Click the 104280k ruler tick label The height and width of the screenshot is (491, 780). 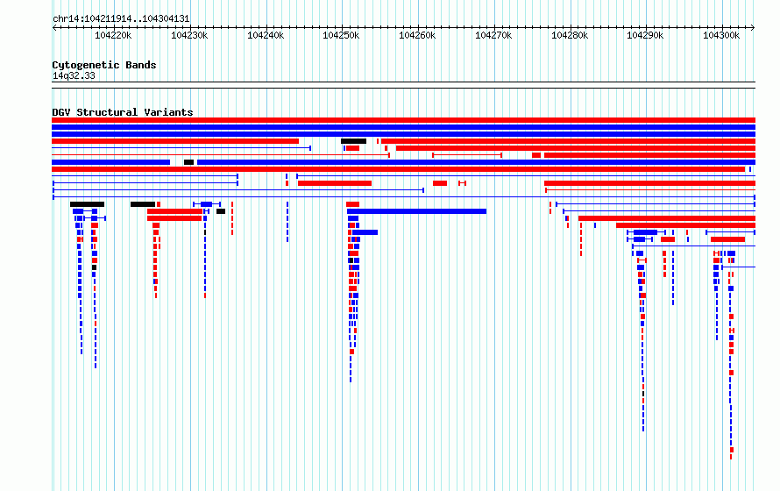click(570, 35)
